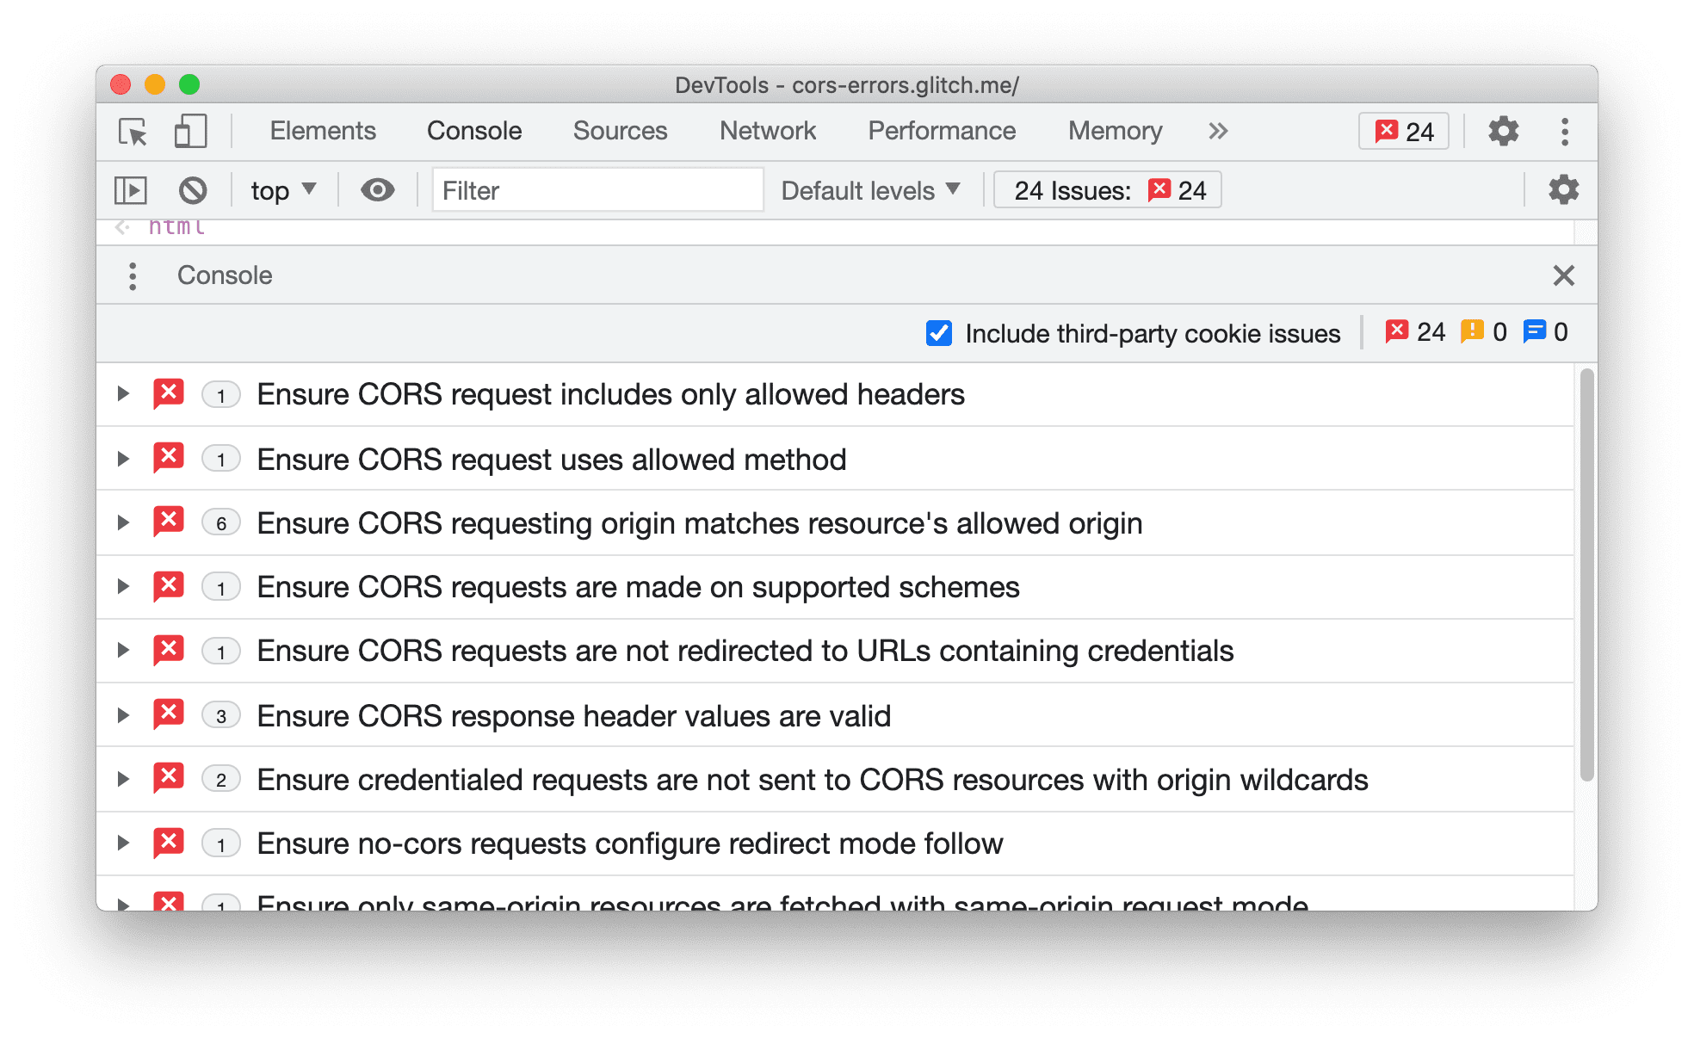Screen dimensions: 1694x1038
Task: Click the no-entry block icon in console
Action: click(x=195, y=188)
